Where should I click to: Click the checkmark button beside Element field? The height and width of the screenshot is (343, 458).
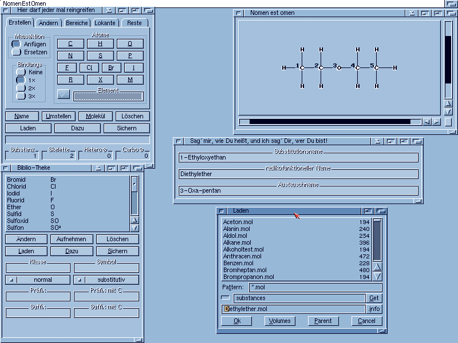tap(64, 95)
